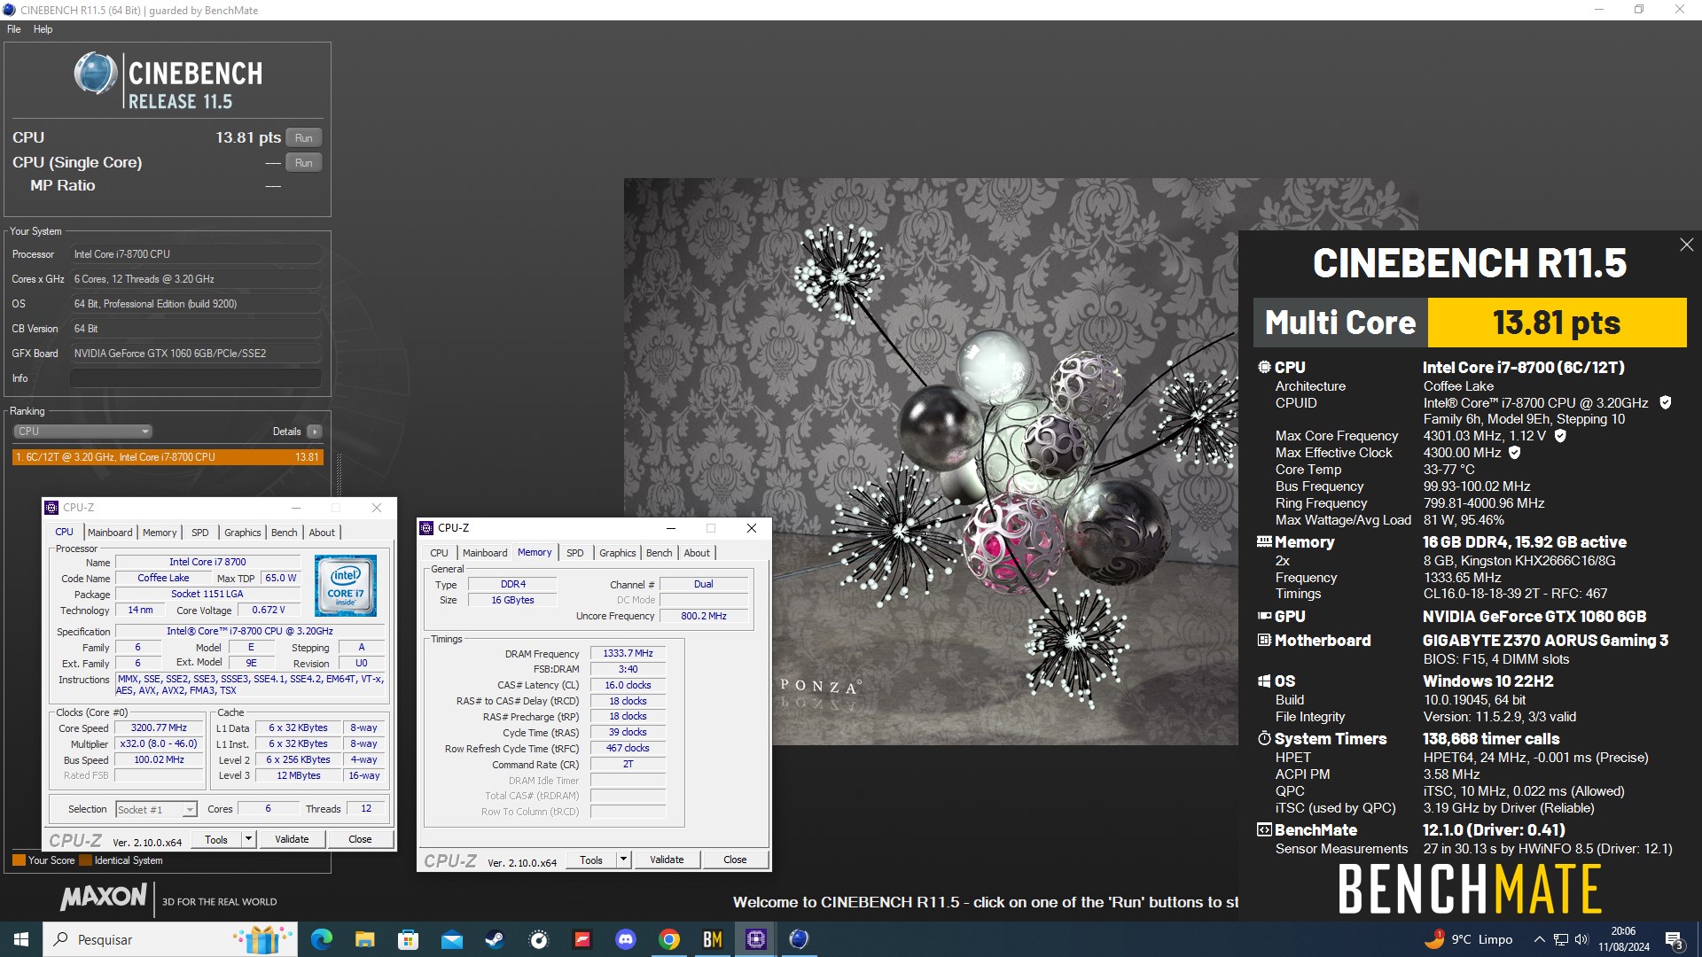The image size is (1702, 957).
Task: Open the notification center
Action: (1675, 939)
